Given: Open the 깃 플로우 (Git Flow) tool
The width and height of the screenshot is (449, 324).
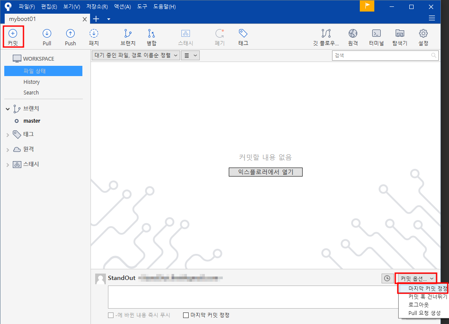Looking at the screenshot, I should tap(326, 37).
